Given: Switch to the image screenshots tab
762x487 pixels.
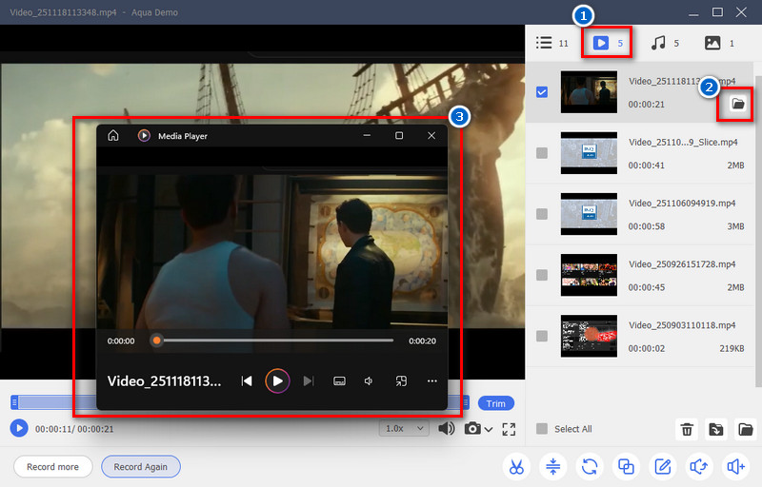Looking at the screenshot, I should (719, 43).
